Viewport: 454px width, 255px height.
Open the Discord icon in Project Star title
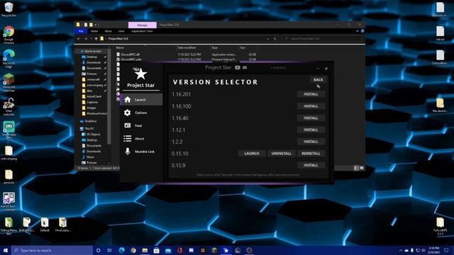(245, 67)
